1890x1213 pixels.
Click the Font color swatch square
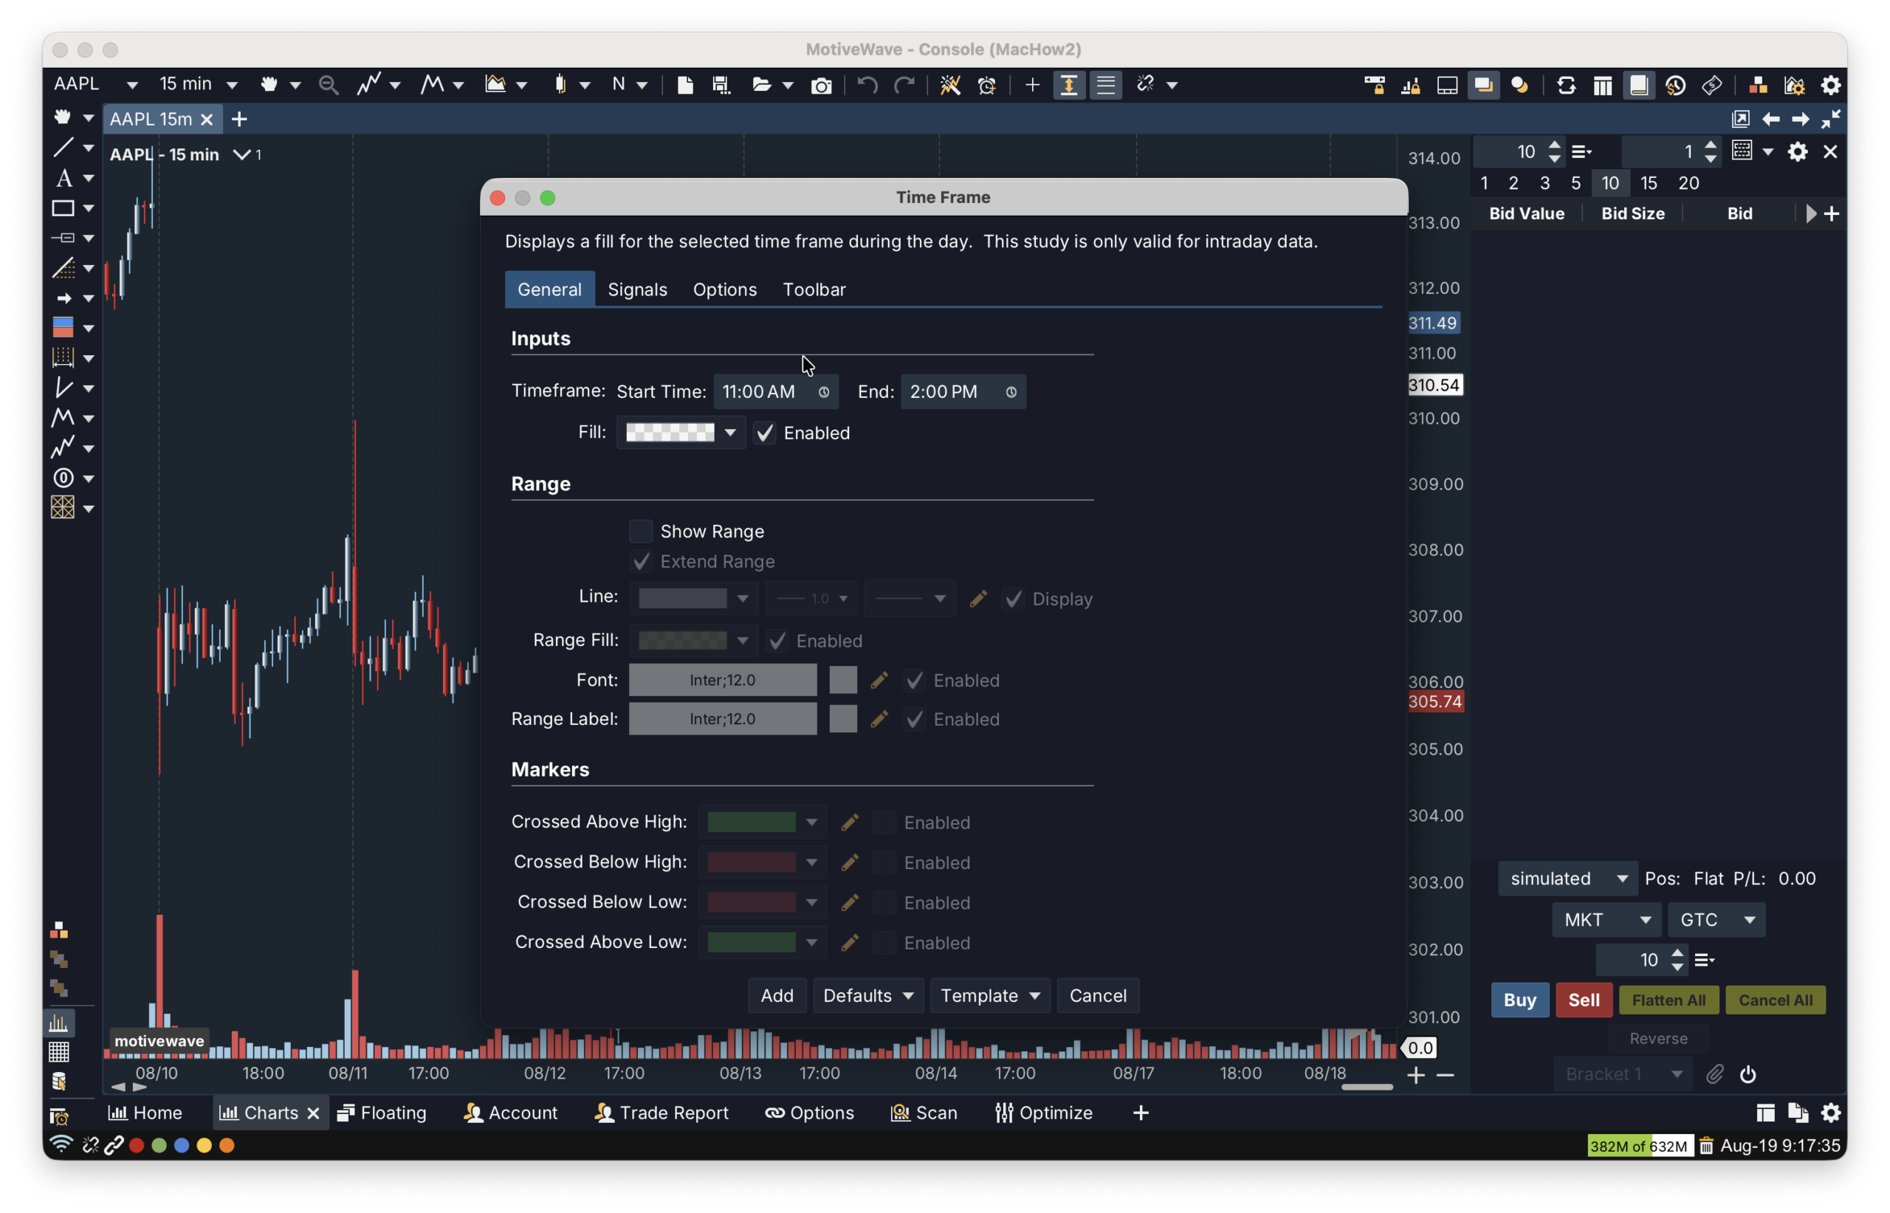click(x=842, y=681)
